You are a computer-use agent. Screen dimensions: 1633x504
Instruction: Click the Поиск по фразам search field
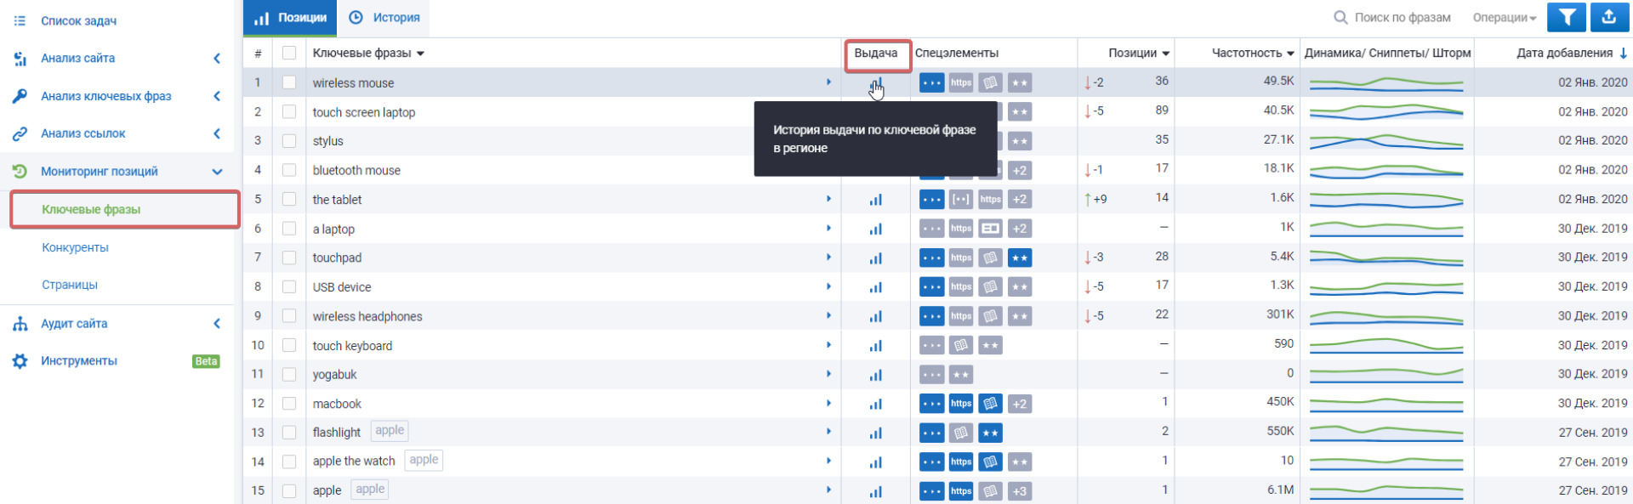(x=1402, y=18)
